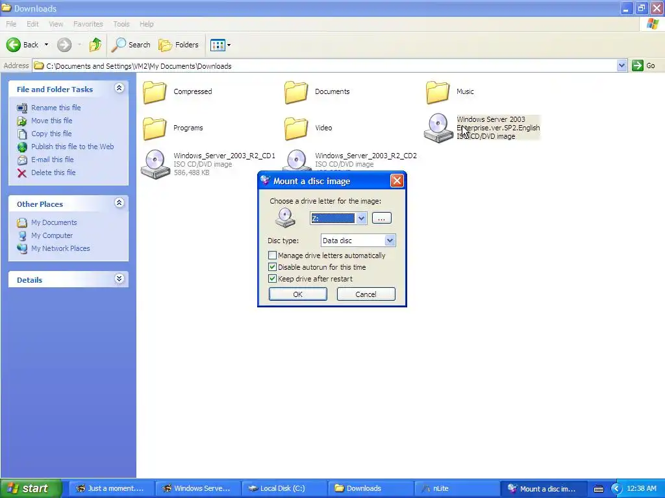Click OK in Mount a disc image
The width and height of the screenshot is (665, 498).
point(297,294)
